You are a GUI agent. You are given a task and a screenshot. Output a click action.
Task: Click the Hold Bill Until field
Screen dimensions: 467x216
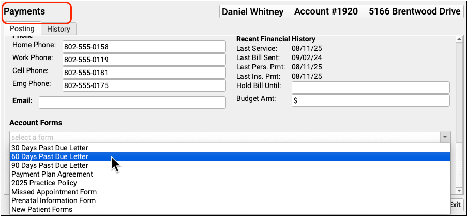click(x=370, y=88)
